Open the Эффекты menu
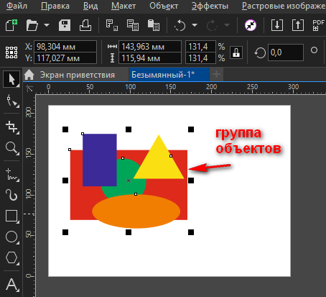 tap(210, 6)
